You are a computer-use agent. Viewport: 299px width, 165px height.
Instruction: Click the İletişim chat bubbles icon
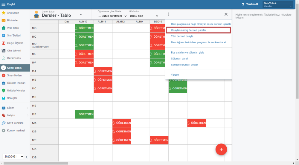(3, 115)
